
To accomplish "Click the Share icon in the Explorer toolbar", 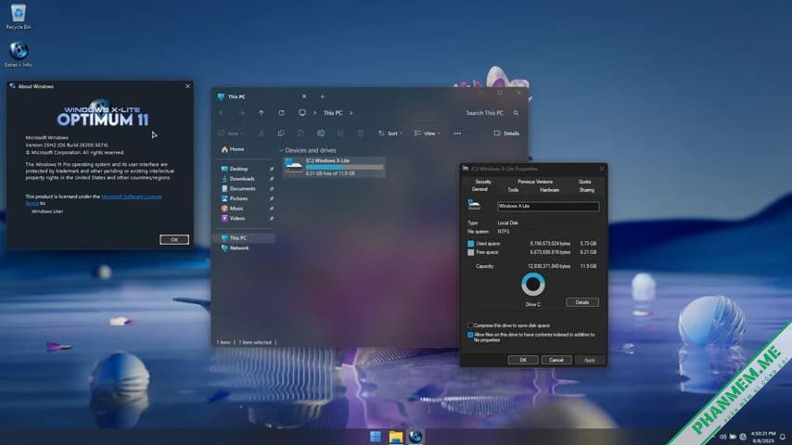I will (340, 133).
